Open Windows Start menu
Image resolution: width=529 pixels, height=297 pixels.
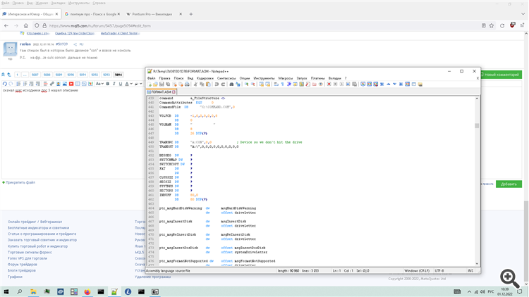(x=6, y=291)
